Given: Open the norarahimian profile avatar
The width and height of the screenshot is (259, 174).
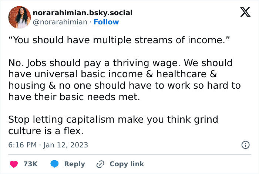Looking at the screenshot, I should pyautogui.click(x=20, y=17).
